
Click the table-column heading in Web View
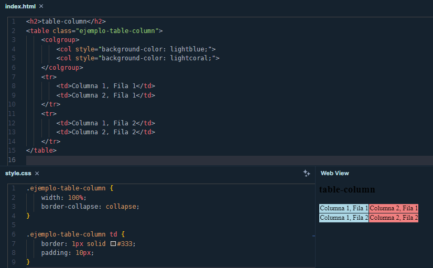[x=347, y=189]
